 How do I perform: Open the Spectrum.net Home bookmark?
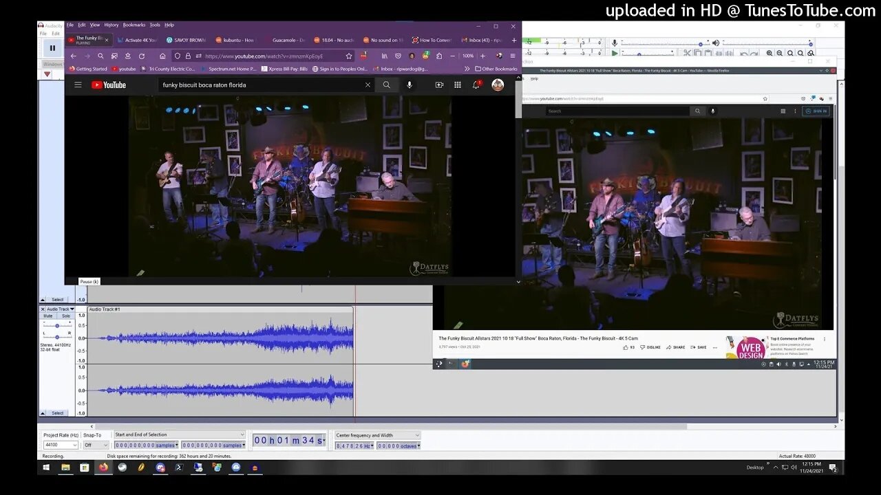(x=229, y=69)
